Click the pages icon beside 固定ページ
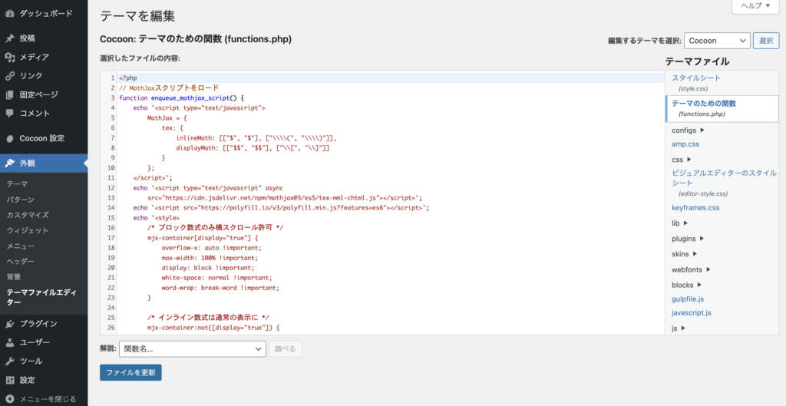The height and width of the screenshot is (406, 786). [9, 94]
